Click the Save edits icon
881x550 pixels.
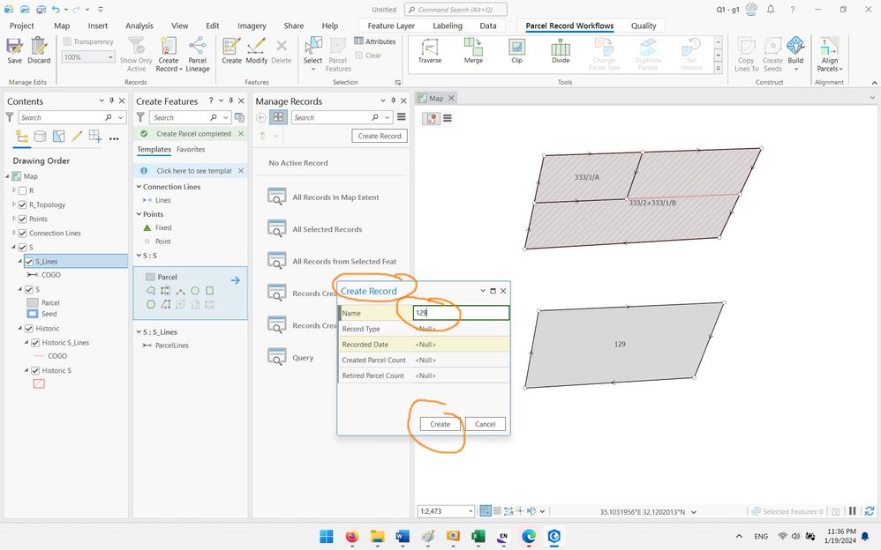[x=15, y=47]
